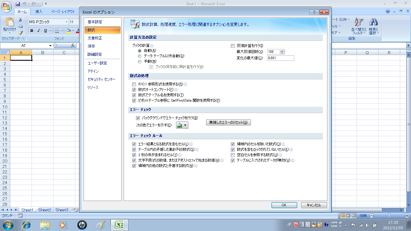Viewport: 411px width, 231px height.
Task: Open the Sort and Filter icon
Action: click(x=359, y=22)
